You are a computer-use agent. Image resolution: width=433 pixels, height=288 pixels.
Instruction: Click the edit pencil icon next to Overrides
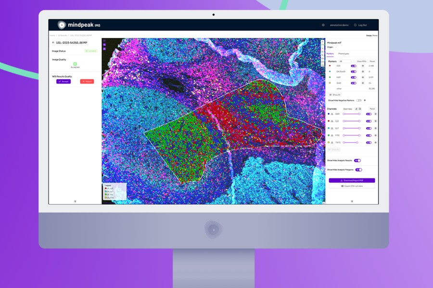pyautogui.click(x=357, y=109)
